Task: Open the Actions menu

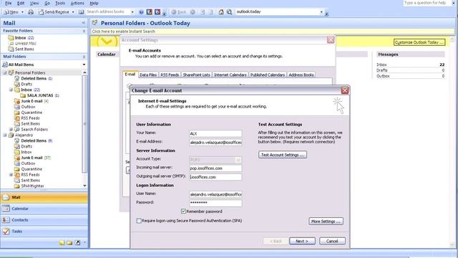Action: [x=77, y=3]
